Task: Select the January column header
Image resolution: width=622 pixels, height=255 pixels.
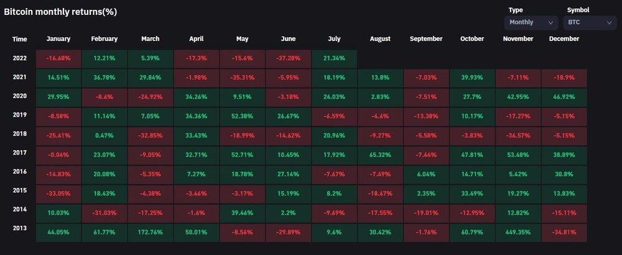Action: [x=58, y=39]
